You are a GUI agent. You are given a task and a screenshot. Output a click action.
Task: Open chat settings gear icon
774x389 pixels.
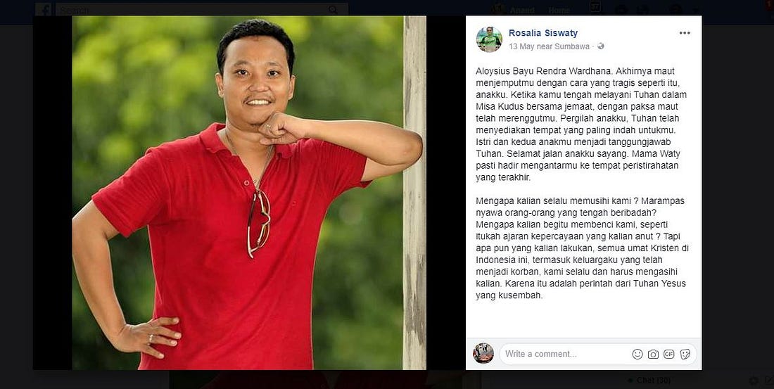[754, 380]
